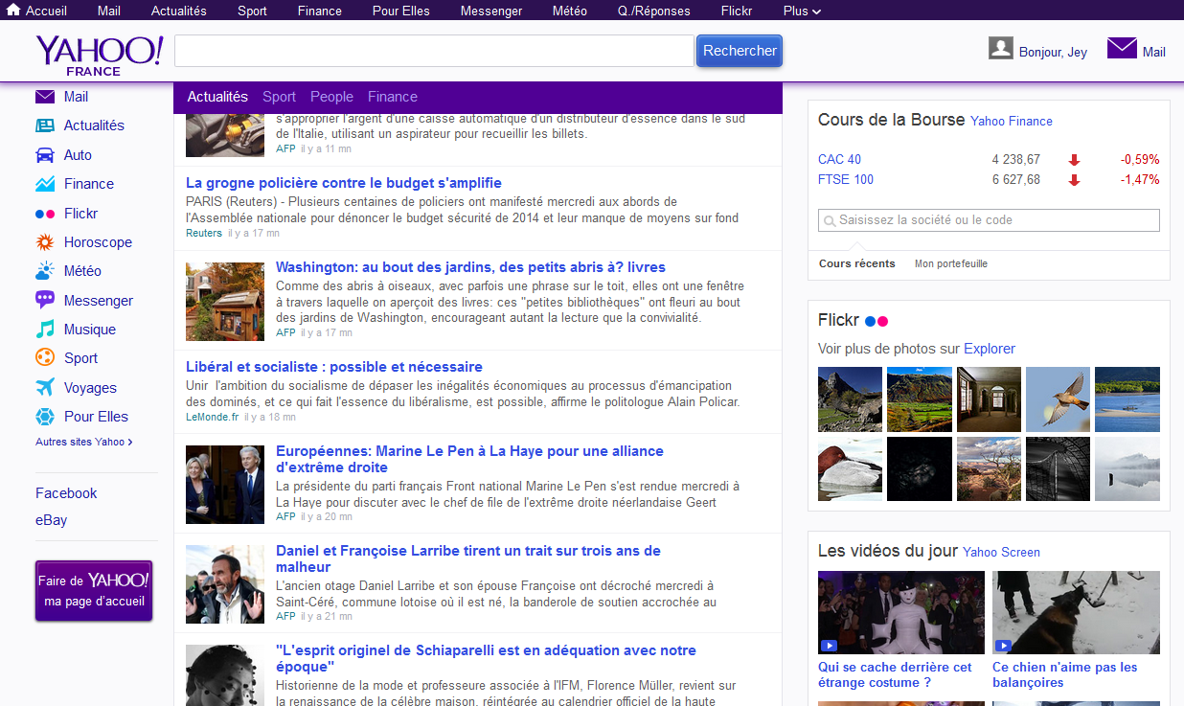Open the Flickr bird in flight photo
Screen dimensions: 1184x706
click(1058, 399)
